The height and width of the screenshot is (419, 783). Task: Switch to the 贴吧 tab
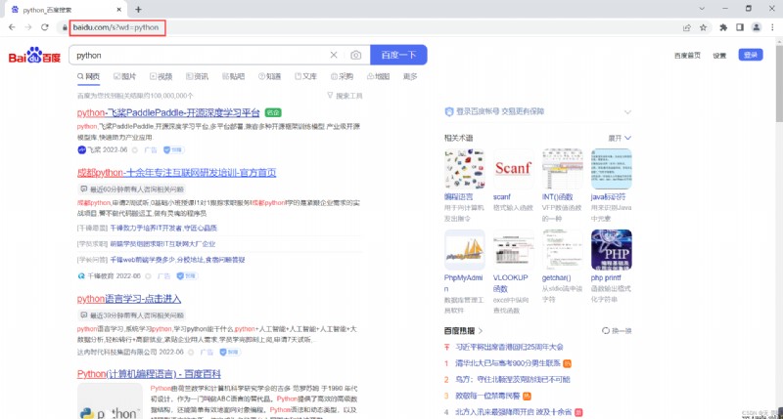233,77
